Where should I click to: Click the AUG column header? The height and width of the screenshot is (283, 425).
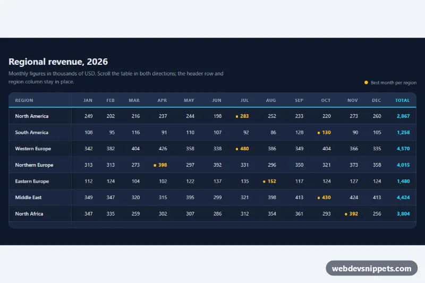click(271, 100)
